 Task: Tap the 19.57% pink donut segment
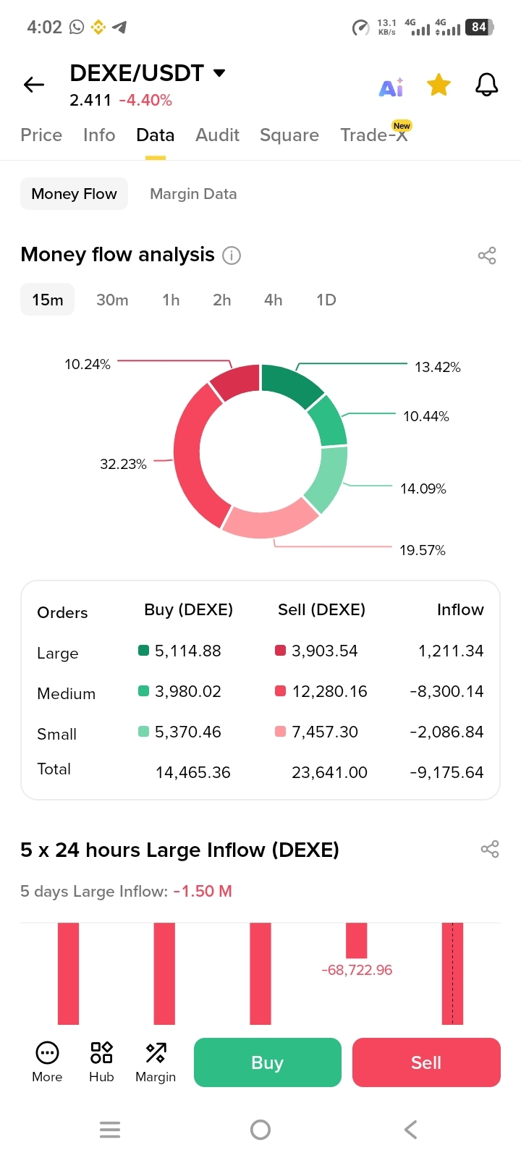[x=269, y=523]
